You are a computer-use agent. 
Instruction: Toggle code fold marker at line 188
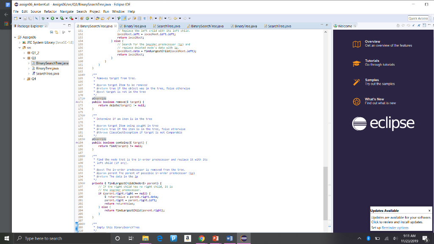[x=84, y=156]
